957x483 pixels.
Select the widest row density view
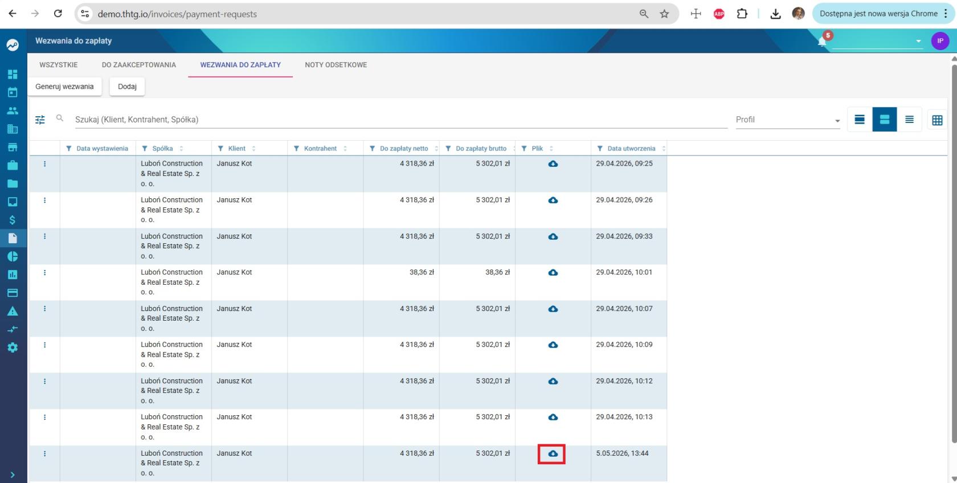pyautogui.click(x=860, y=120)
